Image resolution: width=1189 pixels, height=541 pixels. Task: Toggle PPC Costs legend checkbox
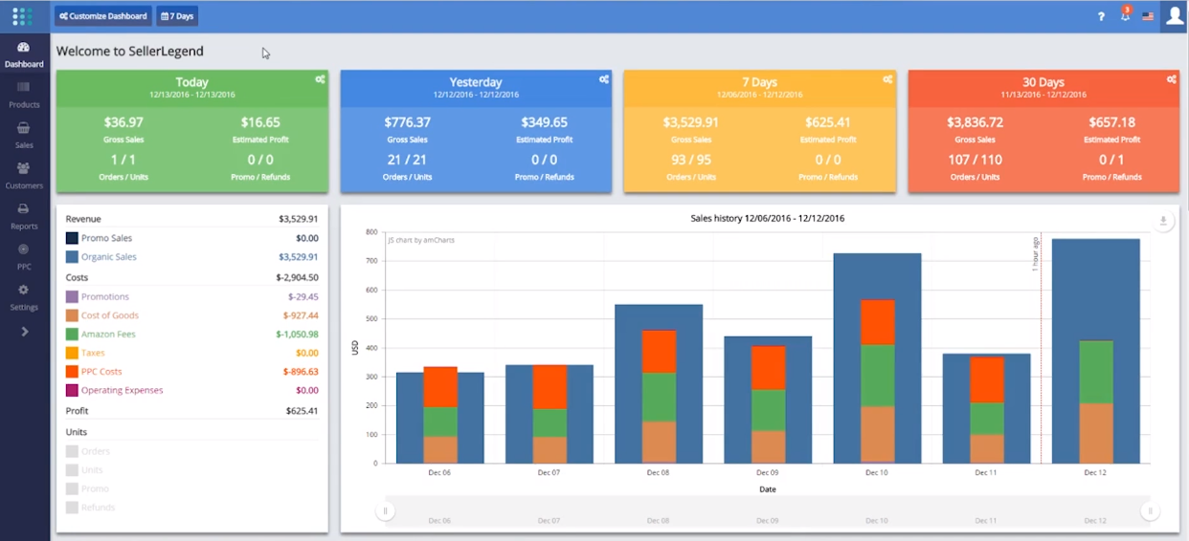pyautogui.click(x=72, y=372)
